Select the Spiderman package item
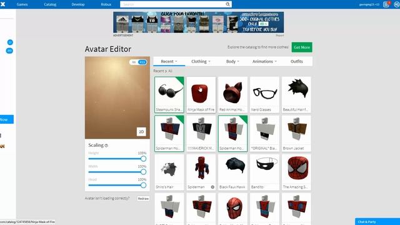400x225 pixels. 201,172
